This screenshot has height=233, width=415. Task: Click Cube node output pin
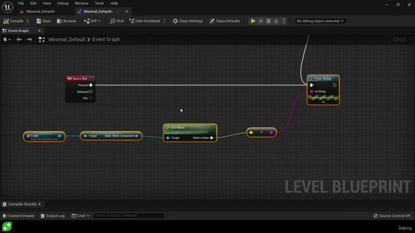[60, 136]
